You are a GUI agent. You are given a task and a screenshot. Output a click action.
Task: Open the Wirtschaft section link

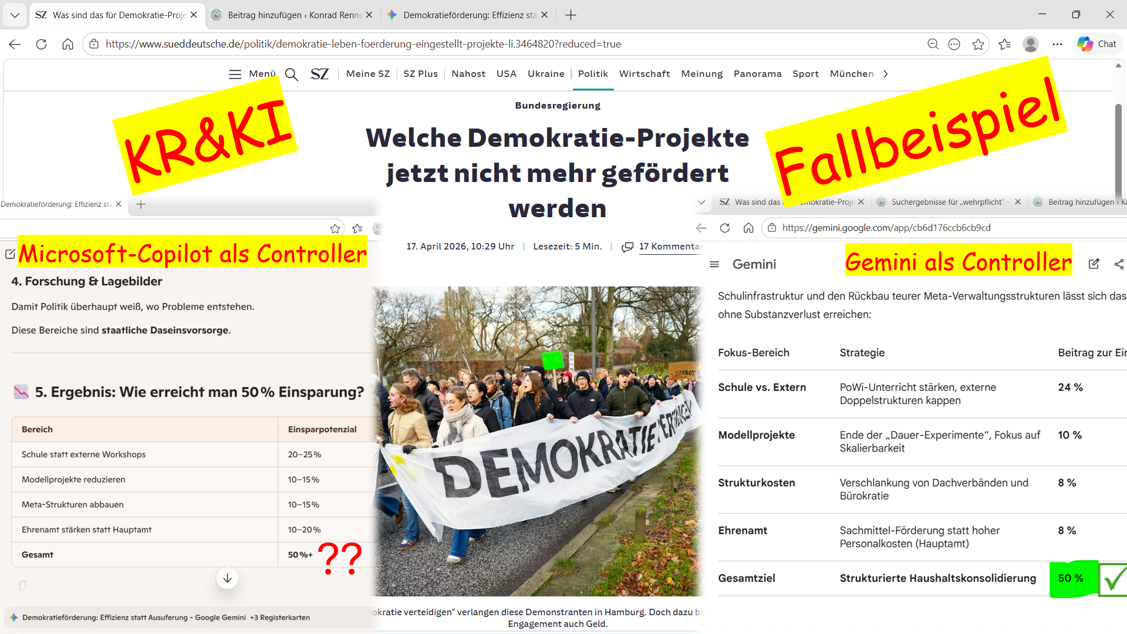(644, 74)
